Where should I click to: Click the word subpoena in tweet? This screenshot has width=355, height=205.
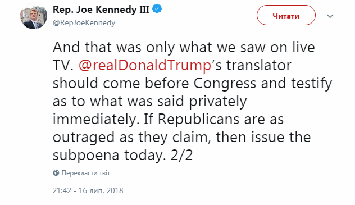pyautogui.click(x=86, y=156)
